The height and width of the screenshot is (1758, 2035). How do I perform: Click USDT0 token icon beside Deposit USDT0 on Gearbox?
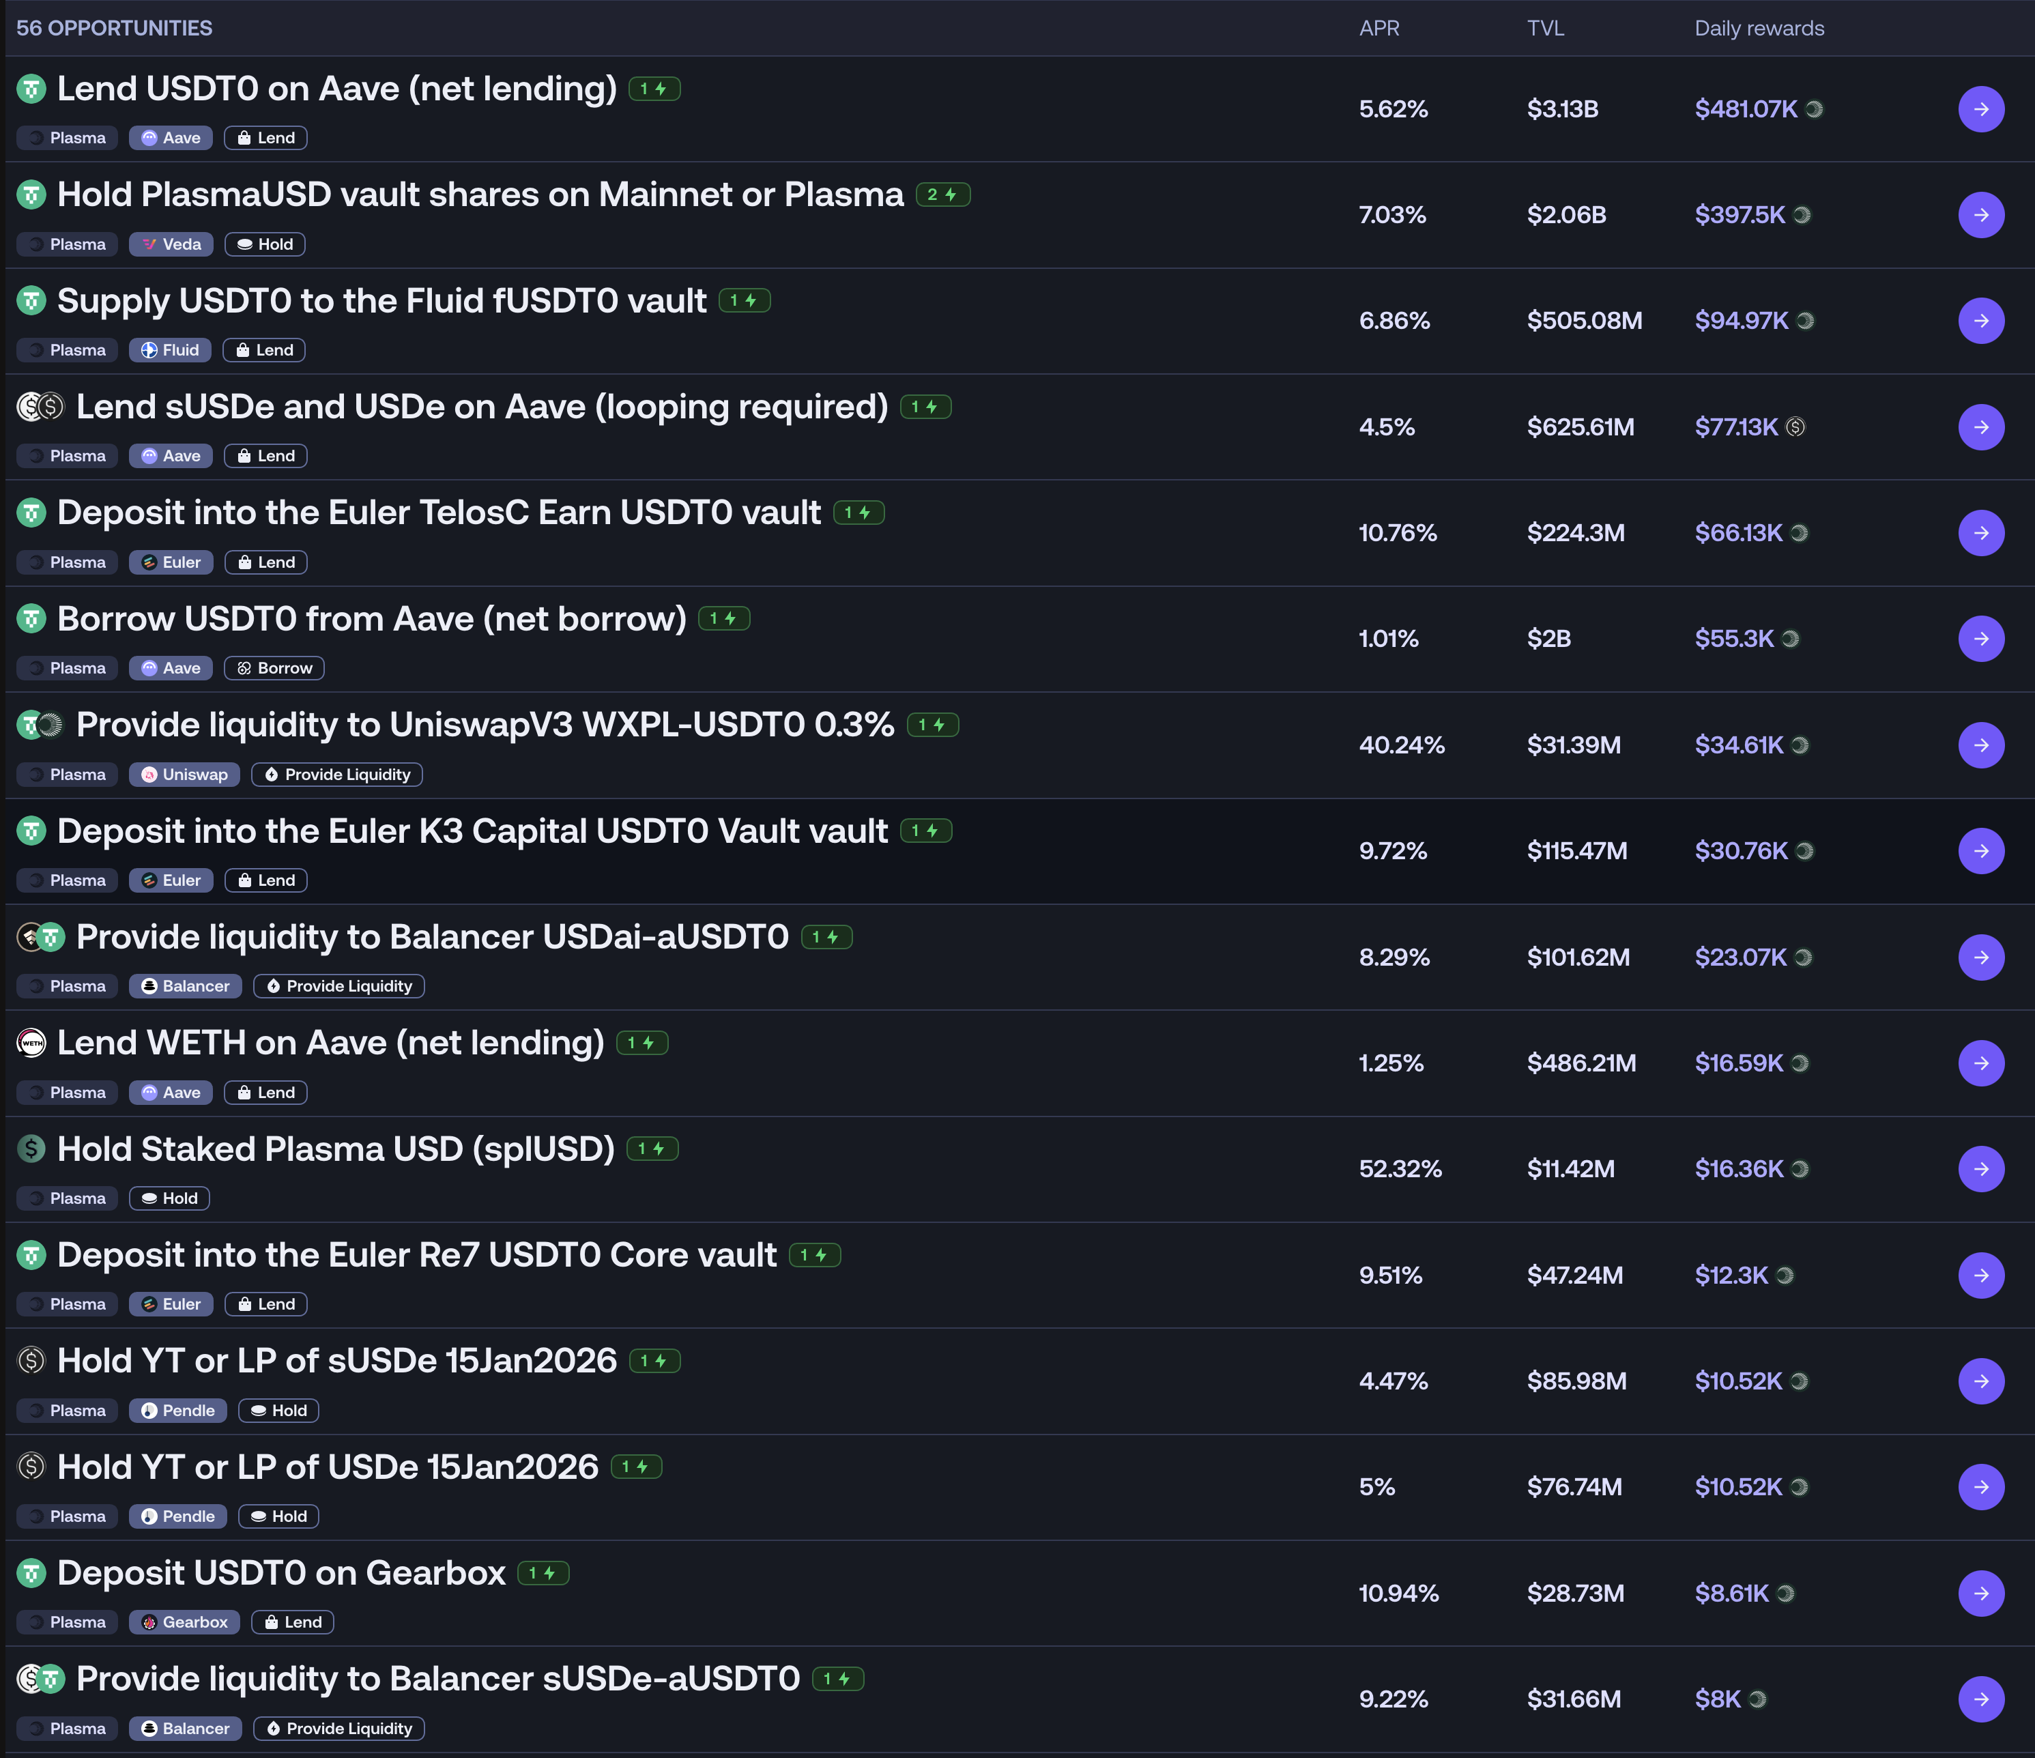pos(31,1573)
